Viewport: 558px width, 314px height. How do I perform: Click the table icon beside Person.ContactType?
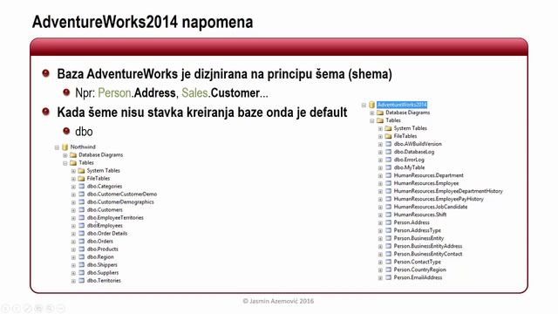(x=388, y=262)
